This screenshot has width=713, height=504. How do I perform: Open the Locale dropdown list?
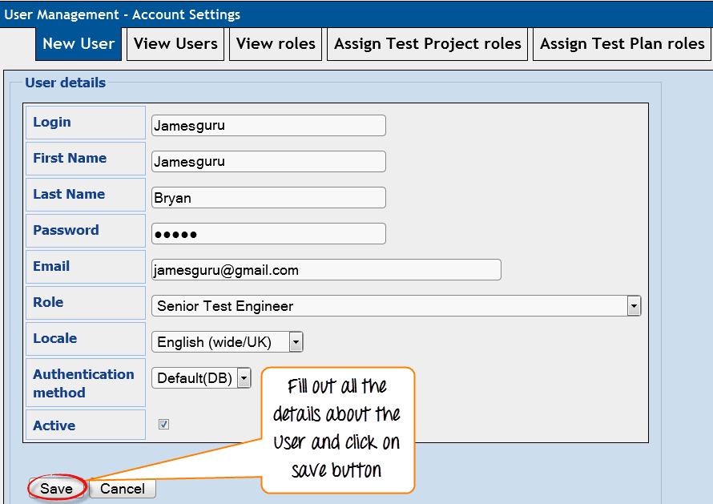(x=220, y=342)
